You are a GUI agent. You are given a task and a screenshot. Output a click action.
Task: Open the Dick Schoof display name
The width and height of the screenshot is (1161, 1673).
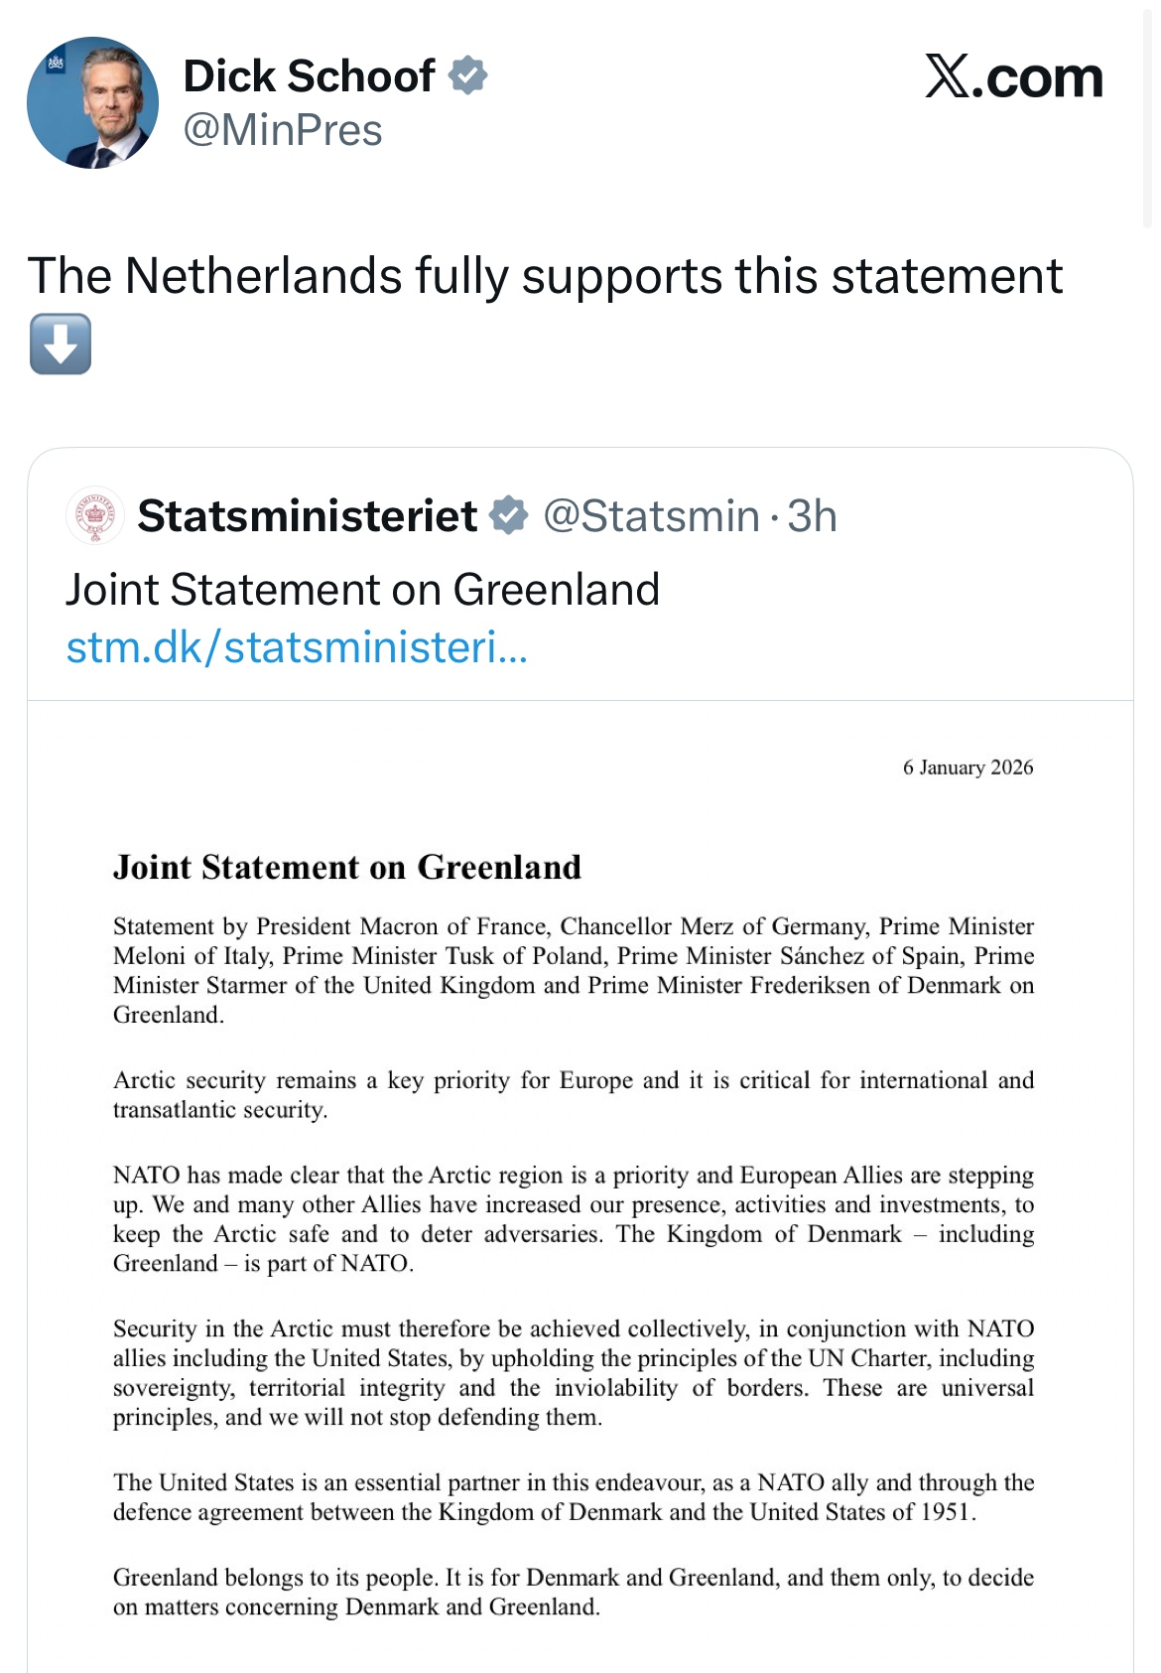309,76
